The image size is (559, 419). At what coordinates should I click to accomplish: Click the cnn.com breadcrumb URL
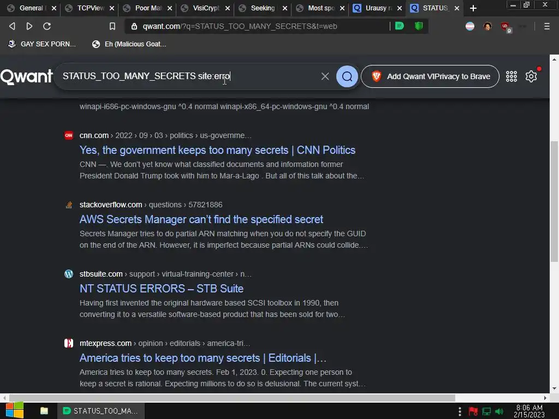click(x=165, y=135)
